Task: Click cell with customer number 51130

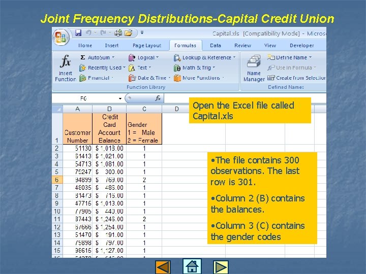Action: [77, 148]
